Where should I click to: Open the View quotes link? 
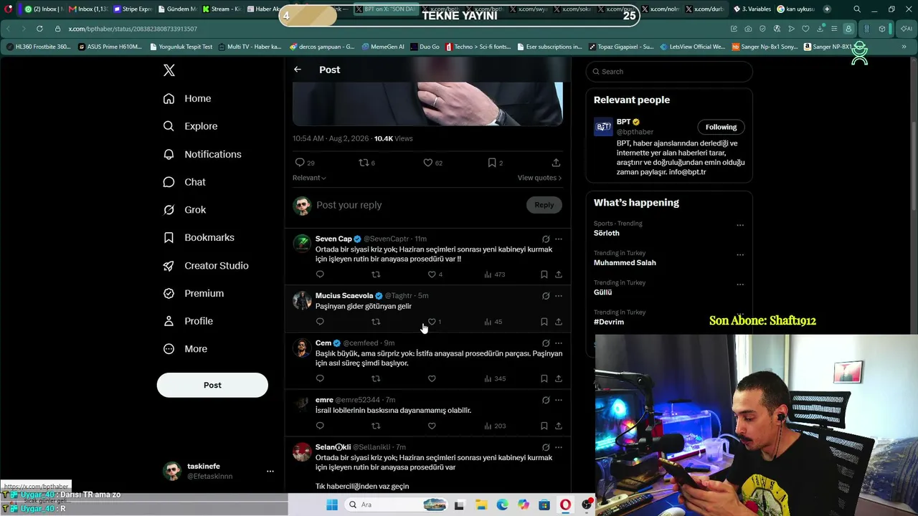[539, 178]
